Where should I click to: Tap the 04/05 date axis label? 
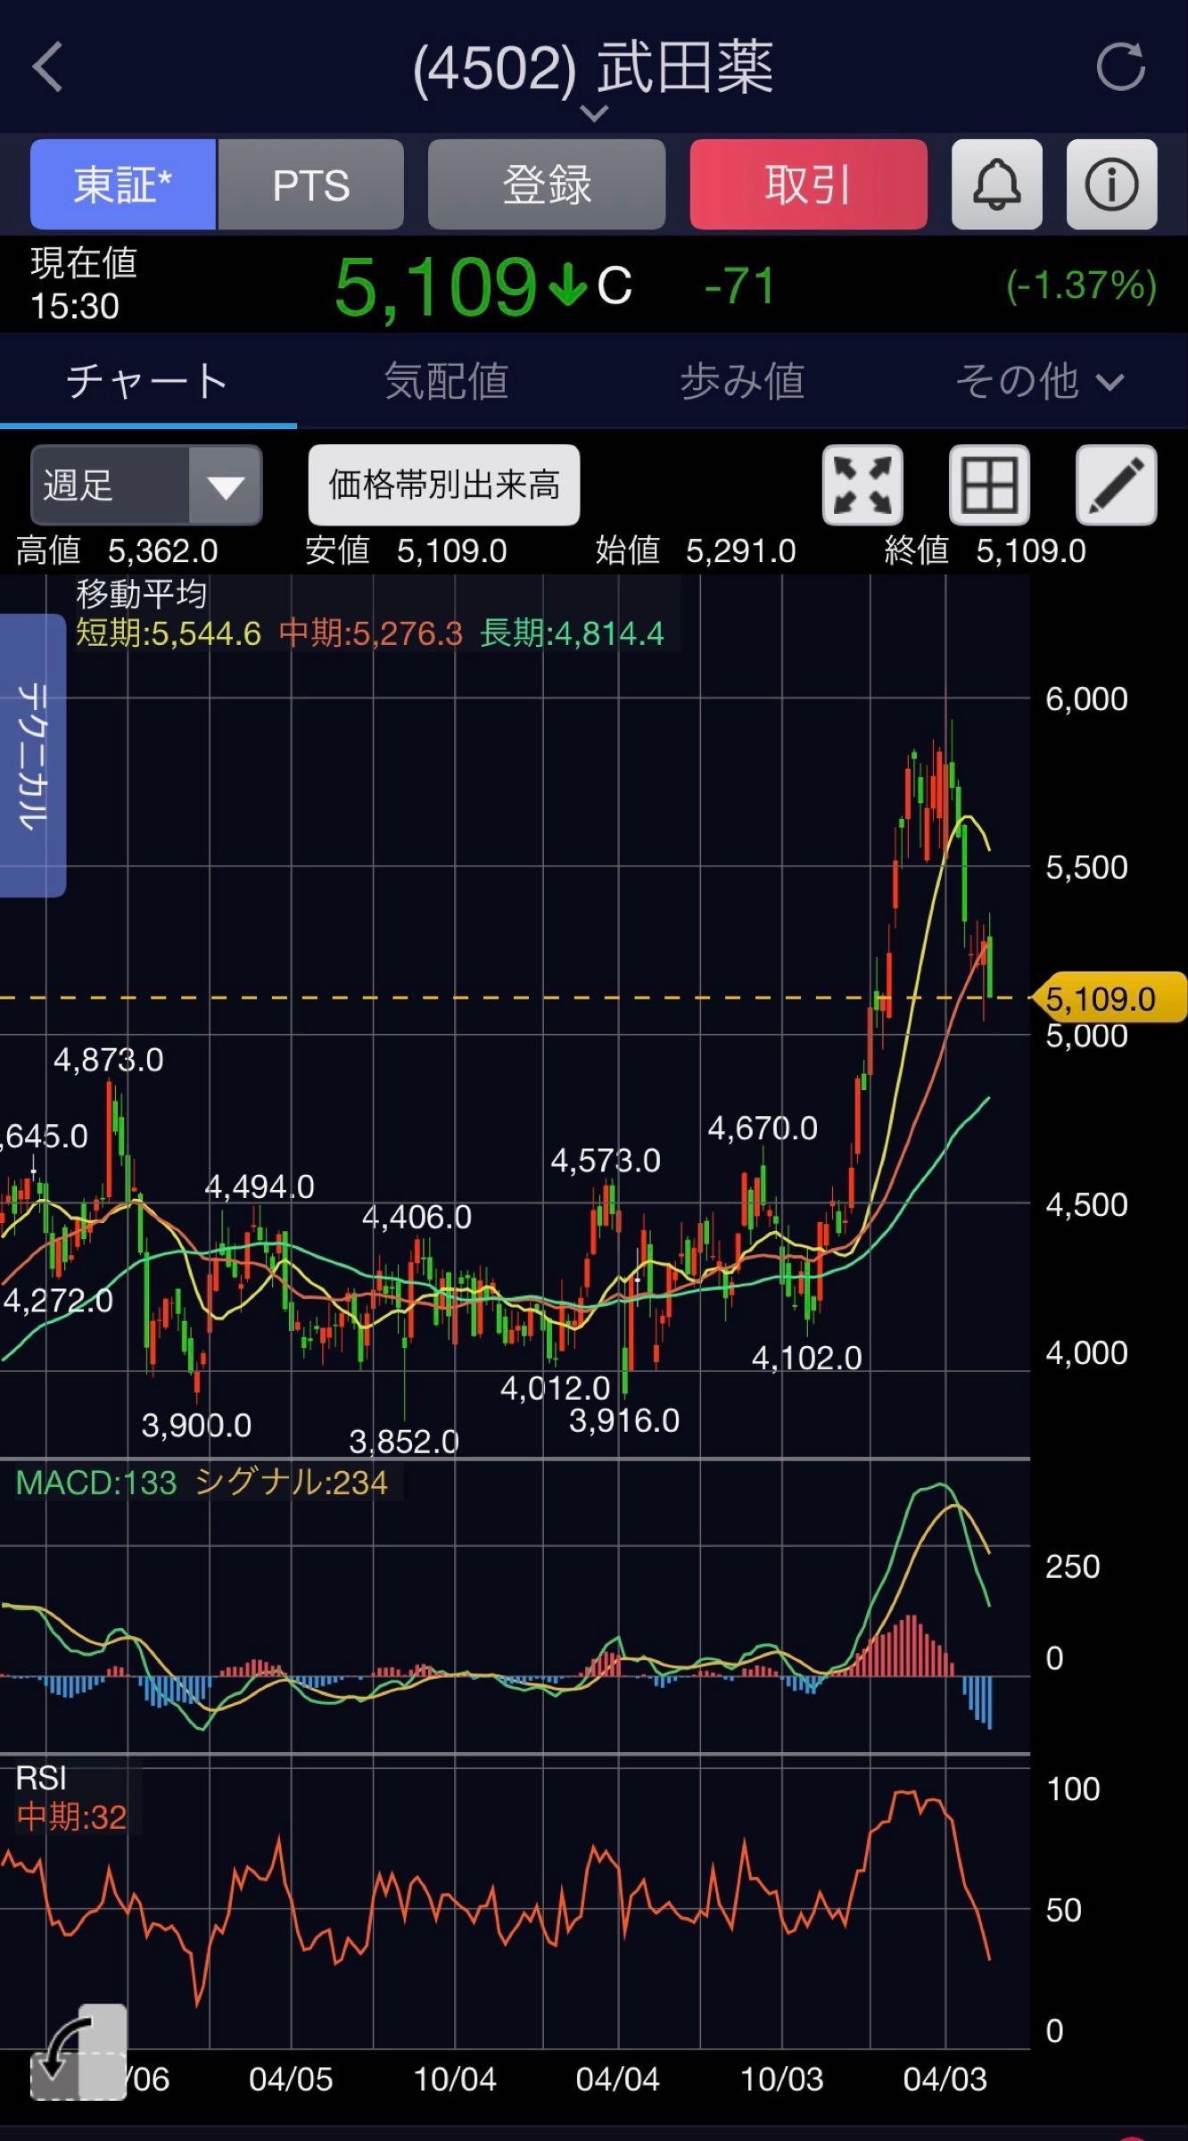point(291,2079)
